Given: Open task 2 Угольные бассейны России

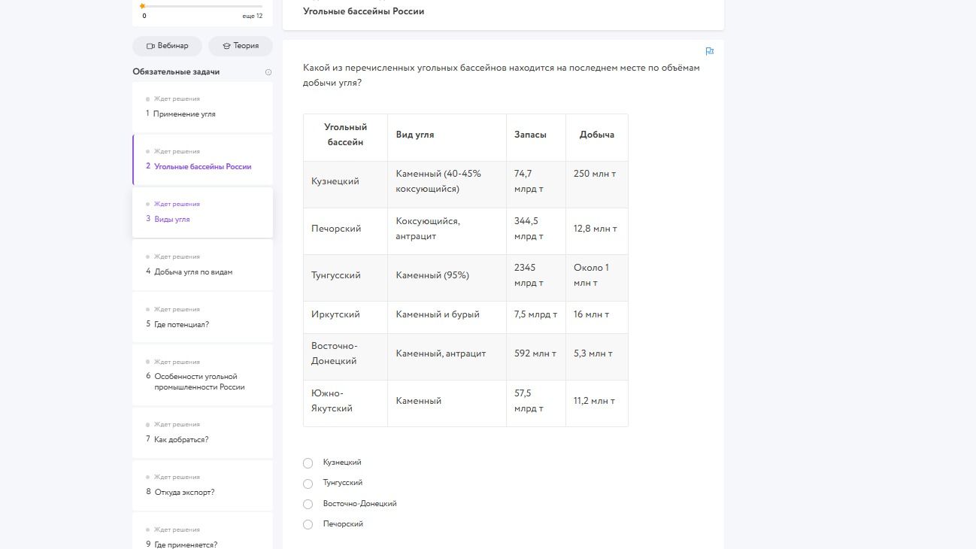Looking at the screenshot, I should click(202, 159).
